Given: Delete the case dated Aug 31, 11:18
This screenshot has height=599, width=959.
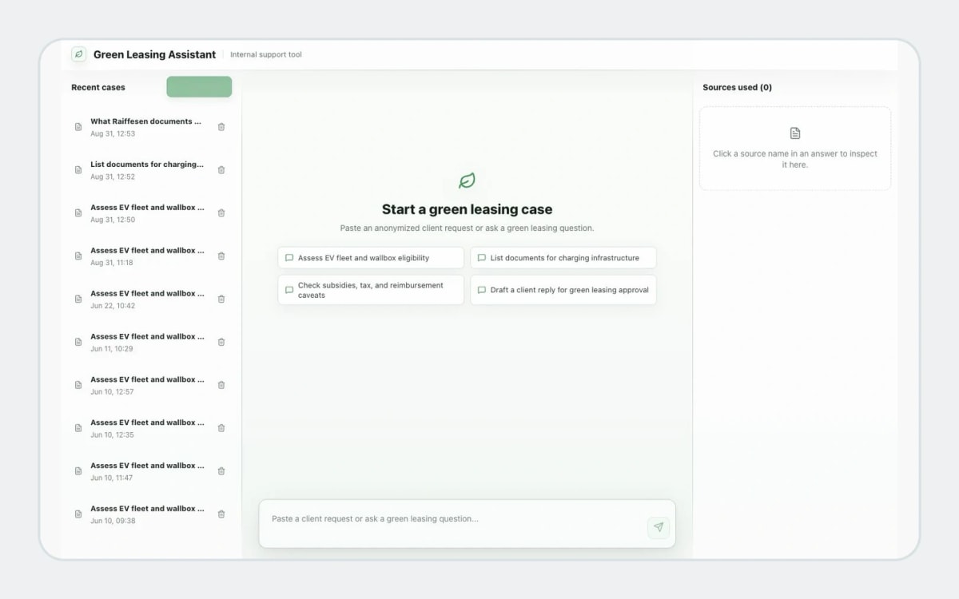Looking at the screenshot, I should pyautogui.click(x=221, y=256).
